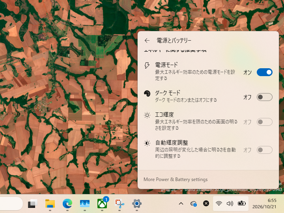This screenshot has height=213, width=284.
Task: Open Wi-Fi network quick settings icon
Action: click(x=219, y=204)
